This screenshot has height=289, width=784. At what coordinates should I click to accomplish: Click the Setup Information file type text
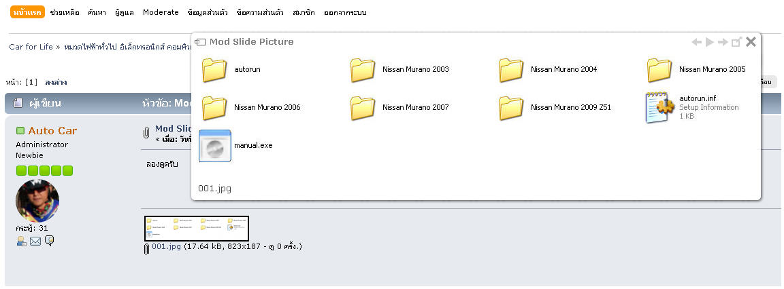click(x=709, y=107)
